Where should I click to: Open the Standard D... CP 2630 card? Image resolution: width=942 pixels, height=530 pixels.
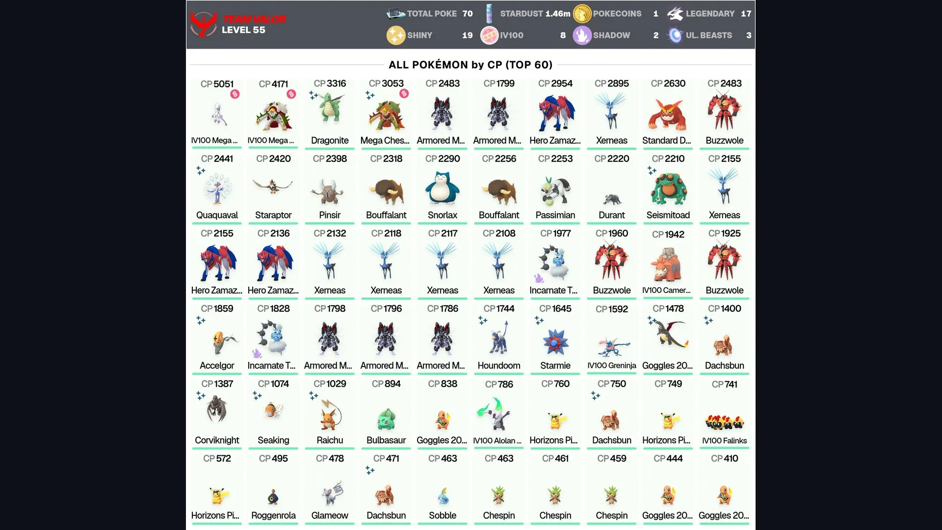click(x=668, y=113)
